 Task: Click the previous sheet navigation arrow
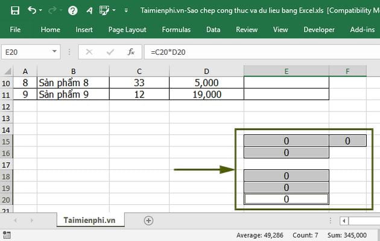[16, 220]
